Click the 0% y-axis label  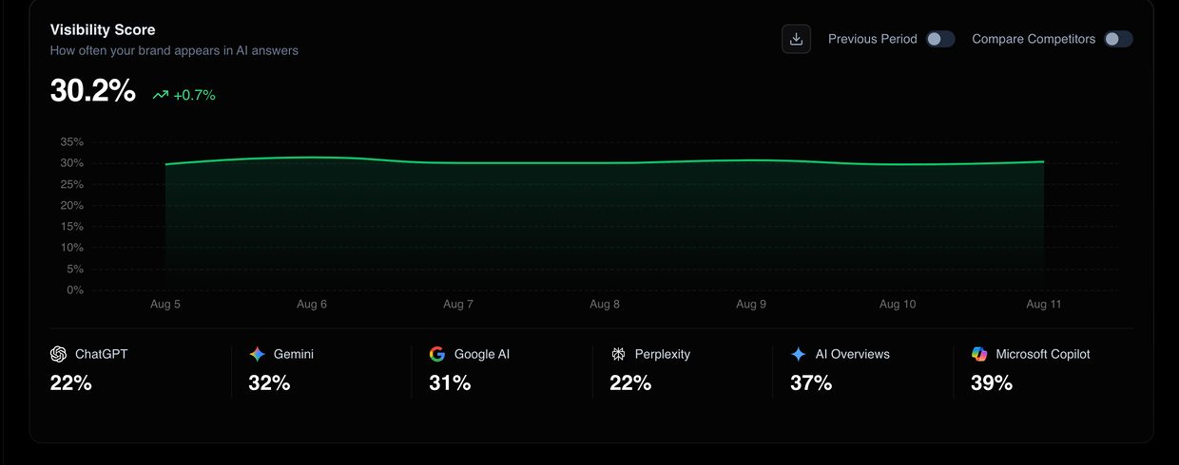(75, 290)
